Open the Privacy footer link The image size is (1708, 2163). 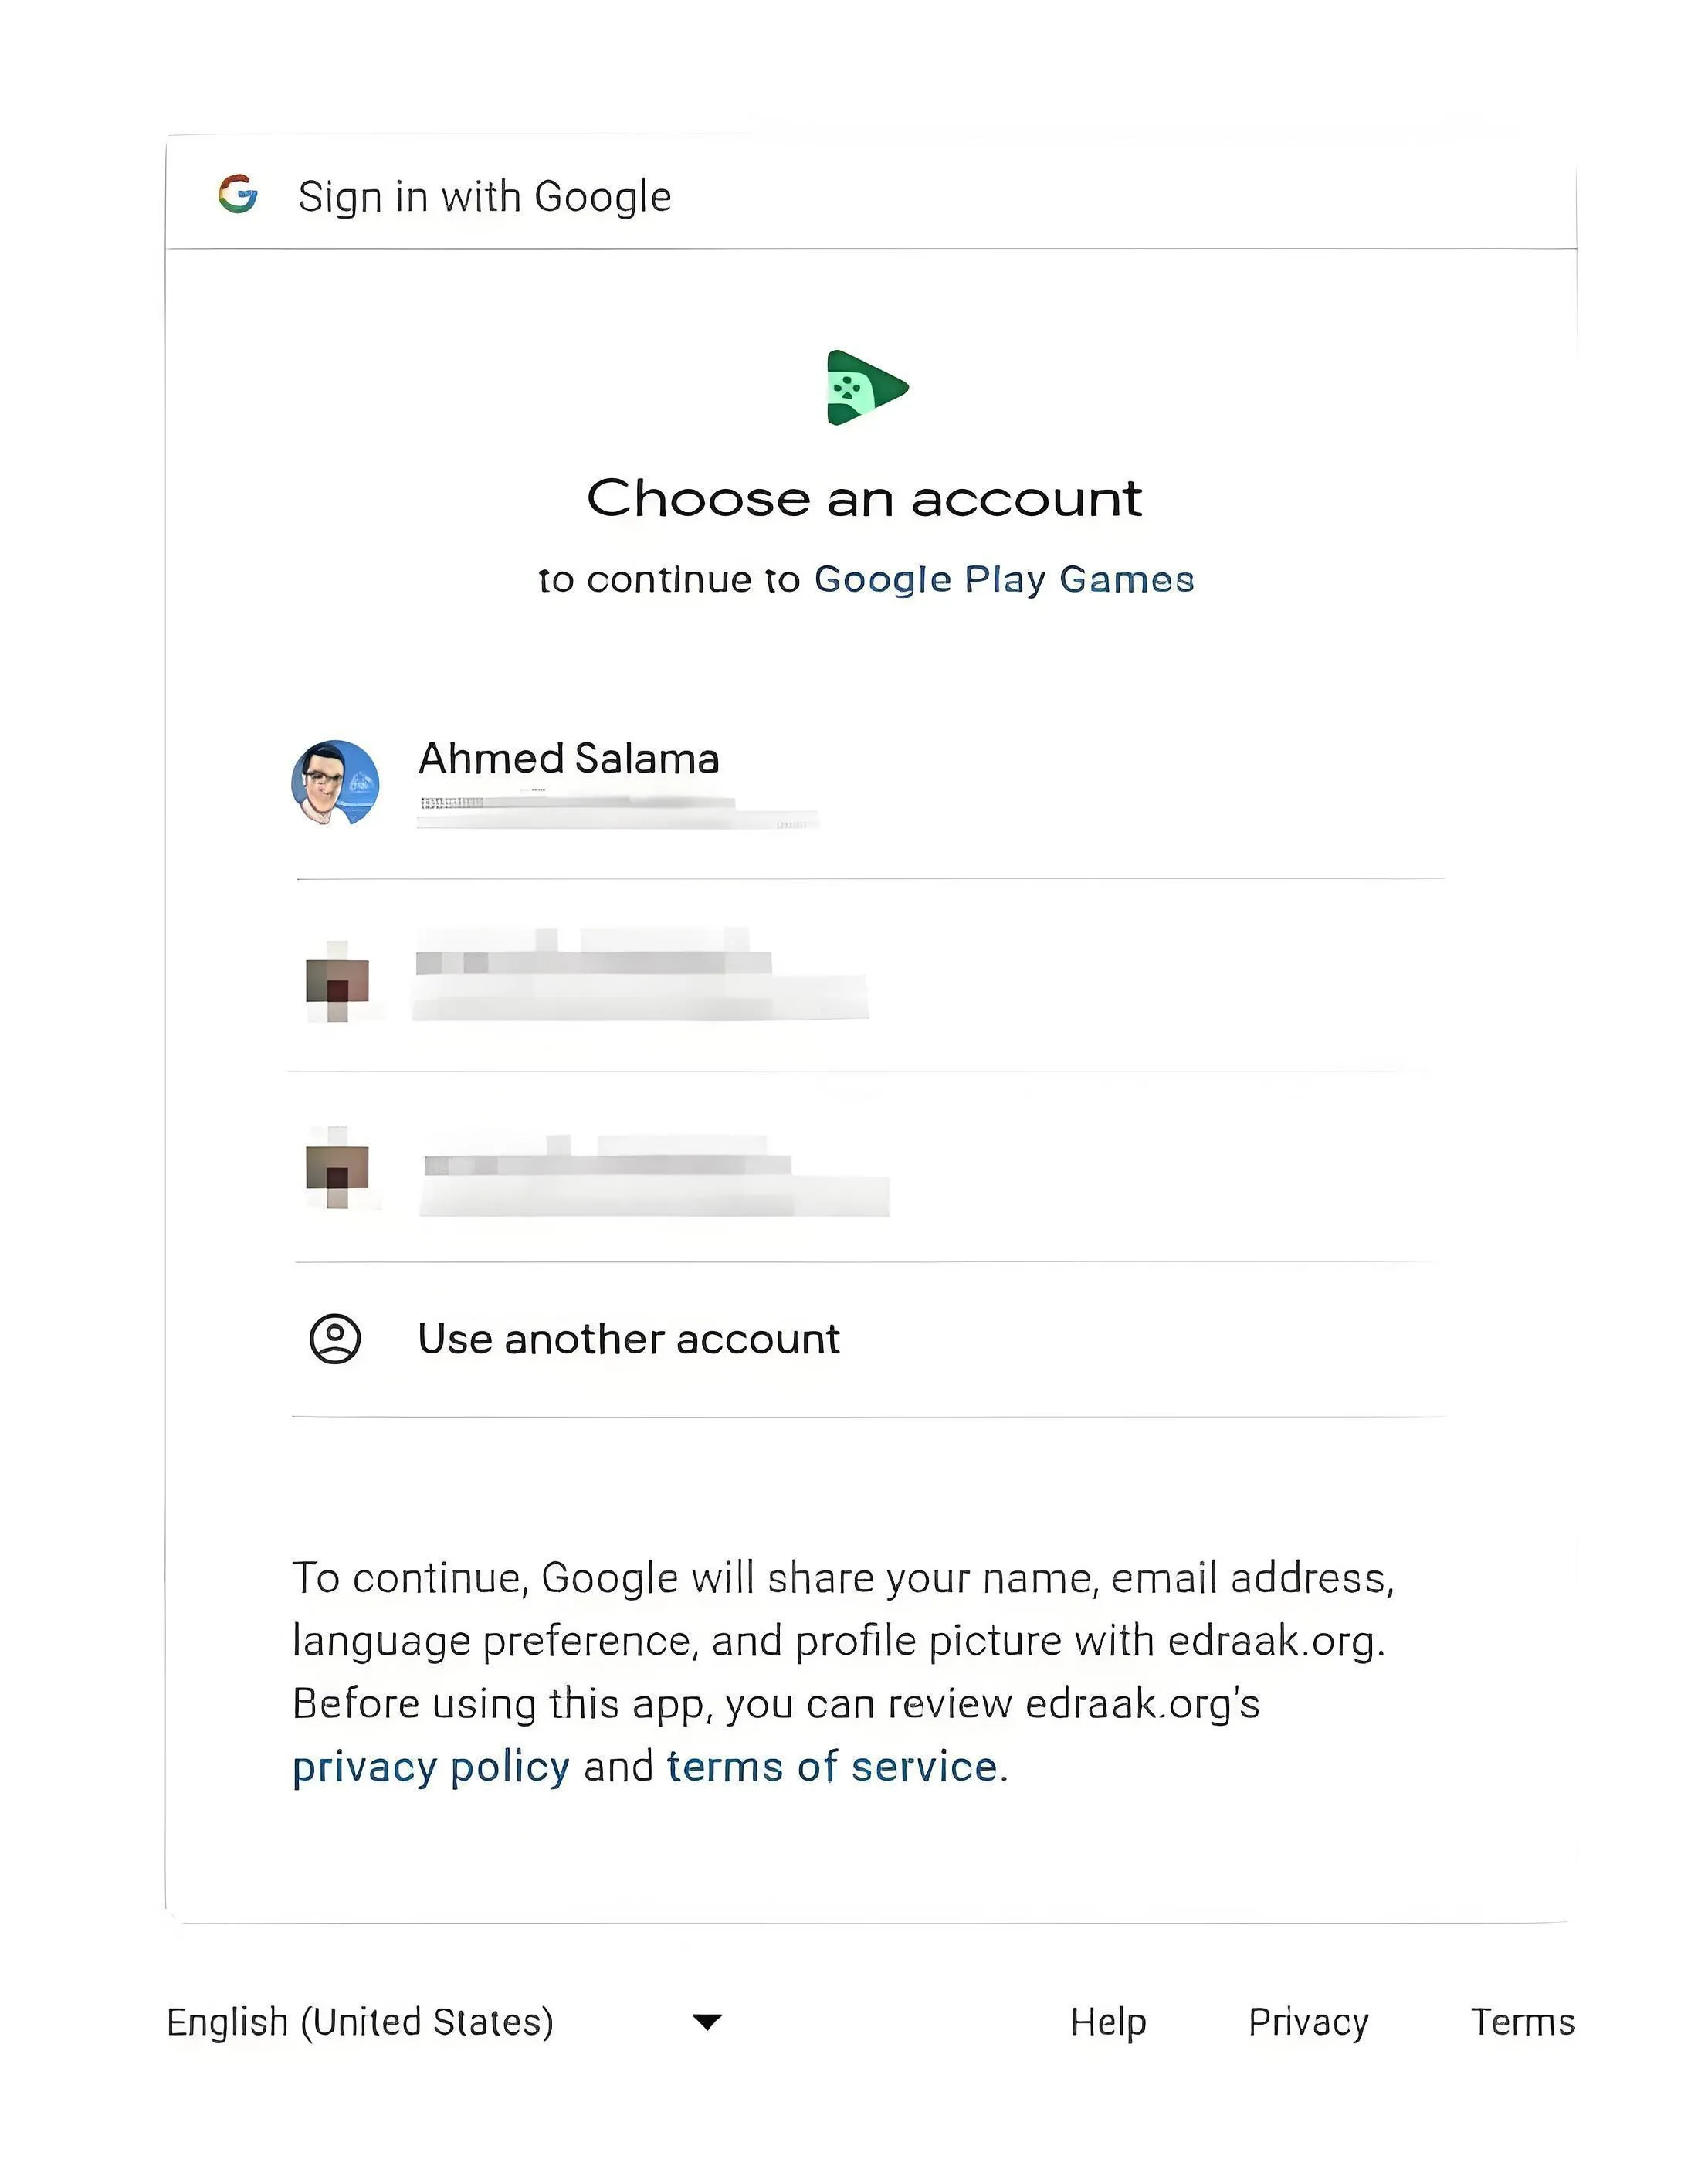1308,2022
